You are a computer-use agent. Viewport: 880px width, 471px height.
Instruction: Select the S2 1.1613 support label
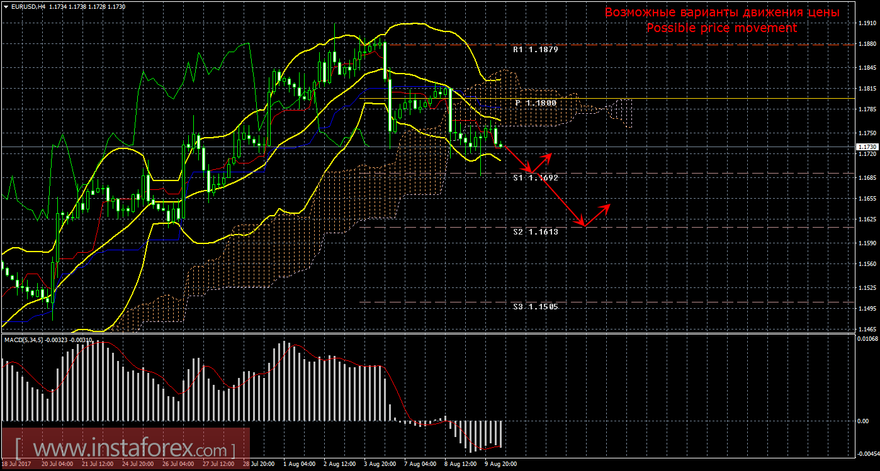[535, 232]
